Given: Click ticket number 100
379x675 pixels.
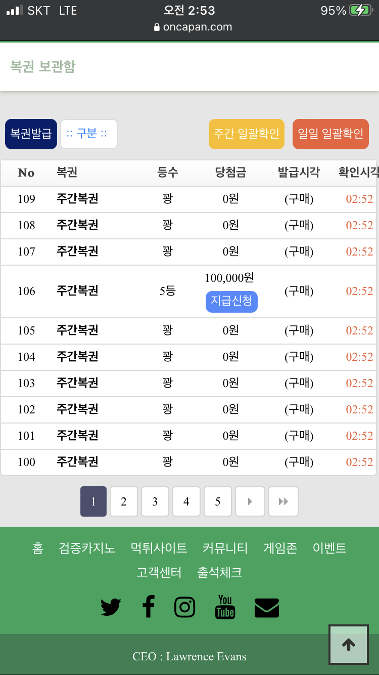Looking at the screenshot, I should [x=26, y=462].
